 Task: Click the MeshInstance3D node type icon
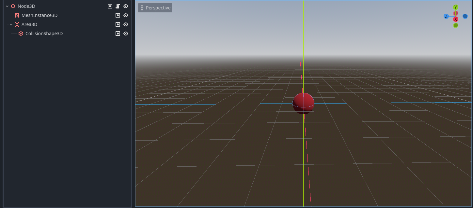17,15
